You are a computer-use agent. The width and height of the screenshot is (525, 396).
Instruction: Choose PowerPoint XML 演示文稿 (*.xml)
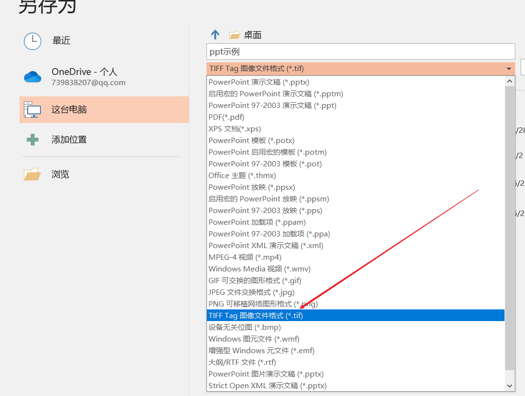[356, 246]
